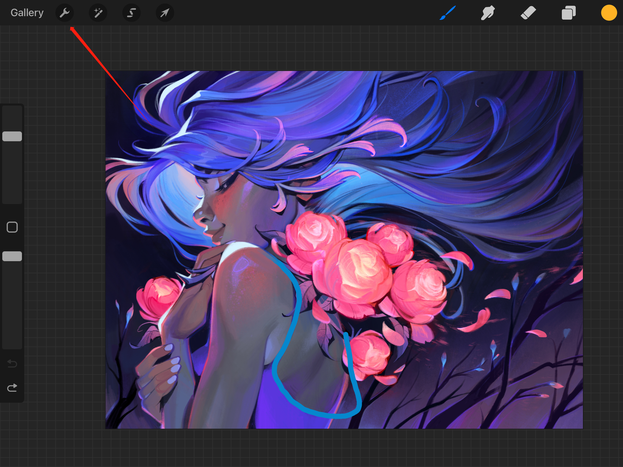Tap the undo arrow in the sidebar

point(12,363)
